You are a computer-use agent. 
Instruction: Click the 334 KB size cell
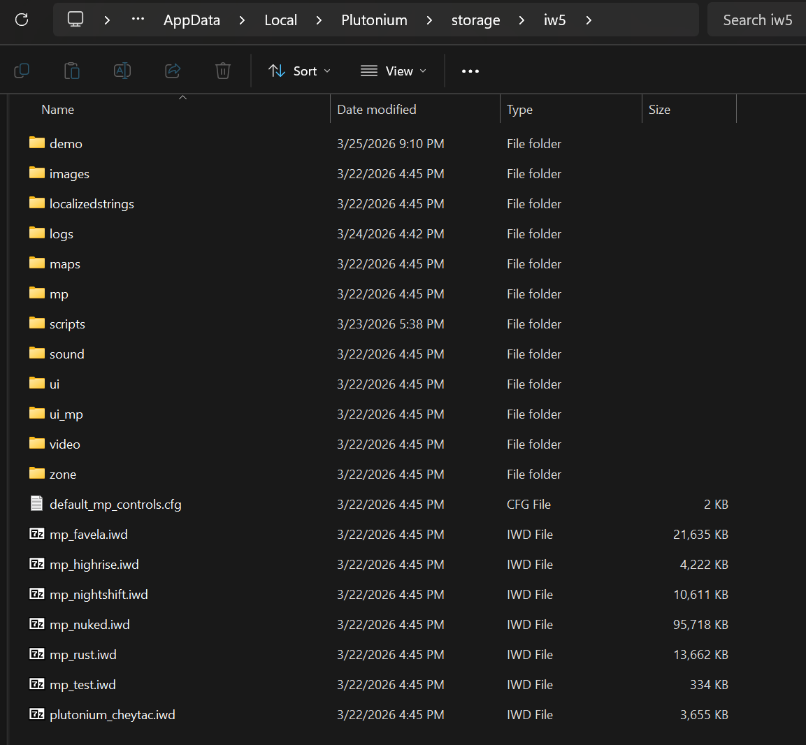pos(709,684)
